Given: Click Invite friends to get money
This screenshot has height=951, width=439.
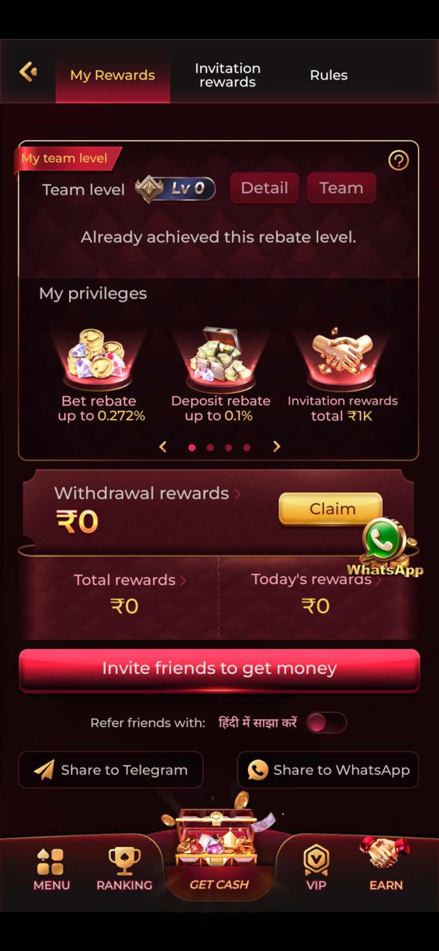Looking at the screenshot, I should 219,670.
